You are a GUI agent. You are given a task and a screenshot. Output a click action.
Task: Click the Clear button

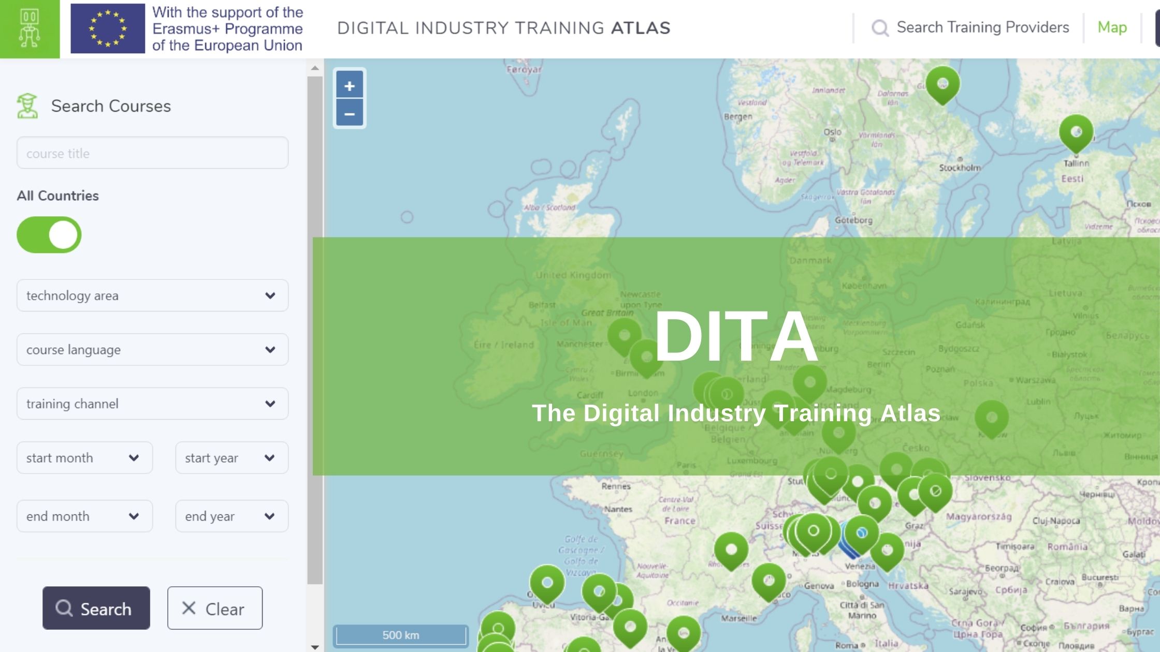tap(215, 609)
